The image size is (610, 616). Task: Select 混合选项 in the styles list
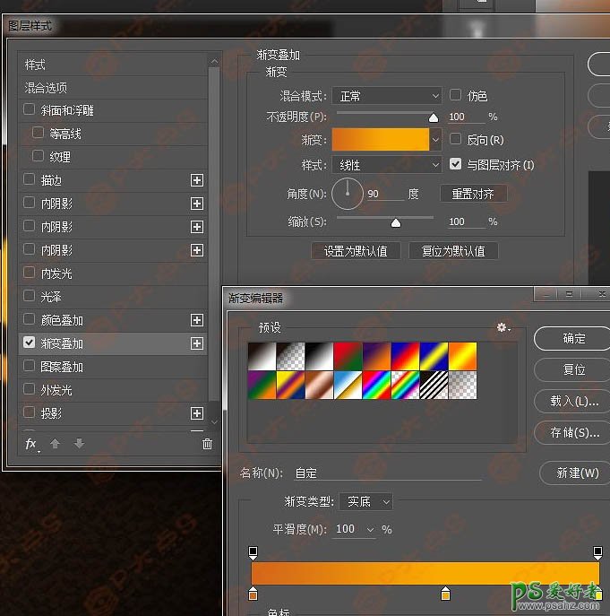pyautogui.click(x=46, y=88)
